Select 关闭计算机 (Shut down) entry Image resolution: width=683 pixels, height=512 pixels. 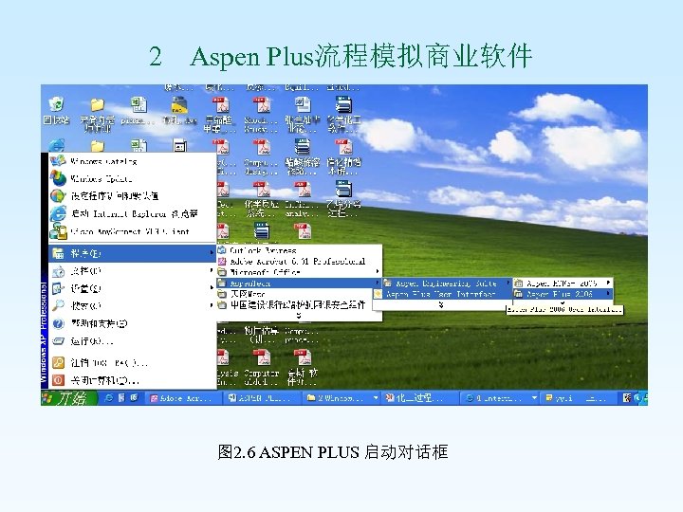[133, 380]
